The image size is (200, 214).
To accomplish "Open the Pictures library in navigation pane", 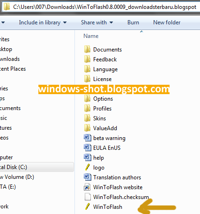I will click(6, 128).
